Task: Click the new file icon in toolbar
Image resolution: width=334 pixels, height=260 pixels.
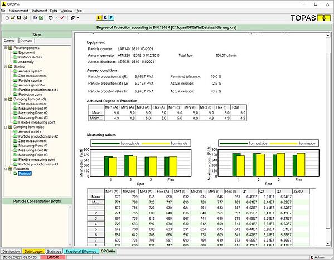Action: [7, 18]
